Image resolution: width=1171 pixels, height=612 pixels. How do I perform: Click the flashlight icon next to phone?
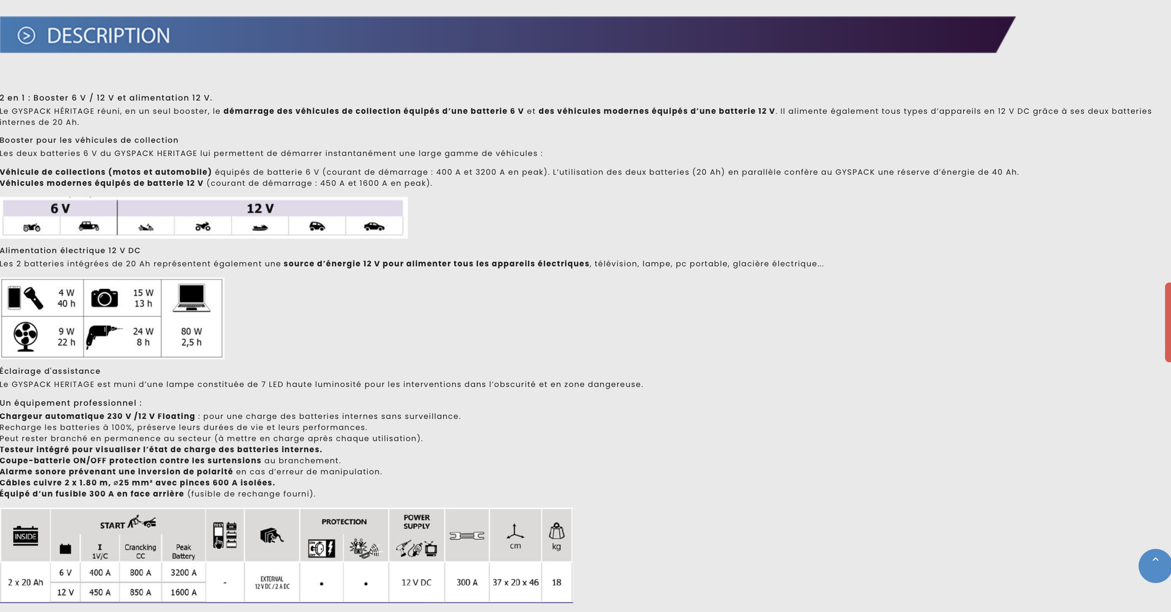(34, 298)
